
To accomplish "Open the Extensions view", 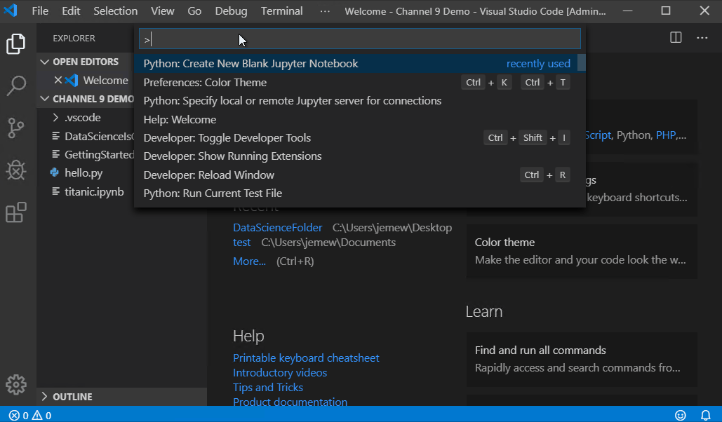I will 15,212.
